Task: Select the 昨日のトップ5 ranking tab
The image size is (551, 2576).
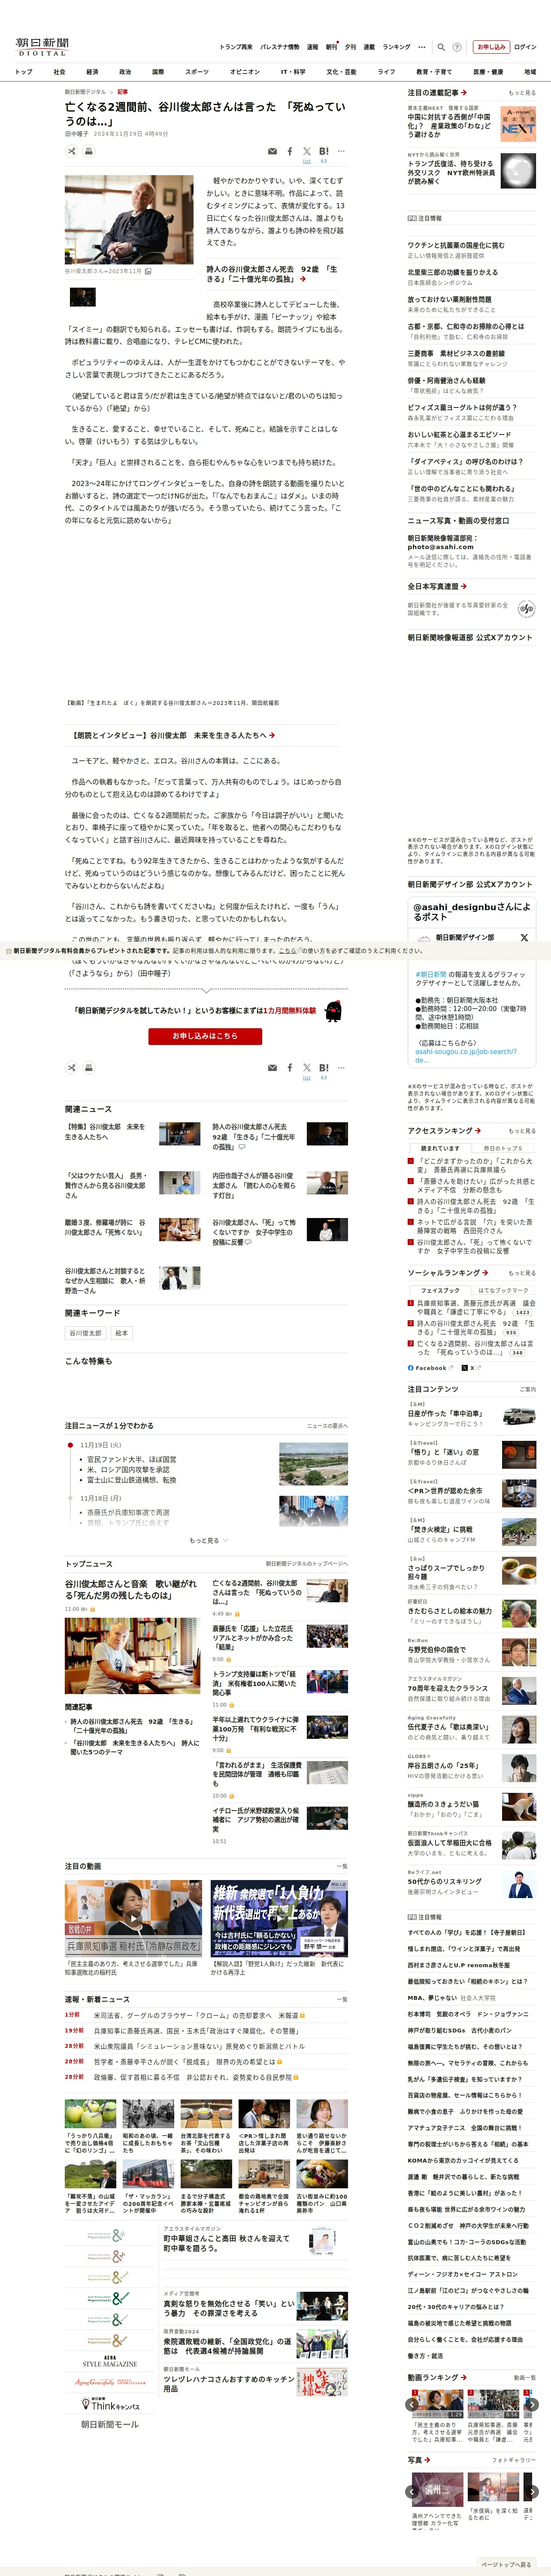Action: (x=503, y=1148)
